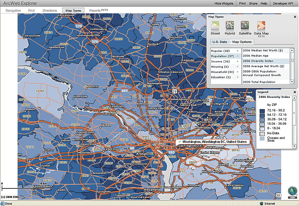Click the Interstate 295 shield on the map
The image size is (299, 206).
click(x=176, y=173)
